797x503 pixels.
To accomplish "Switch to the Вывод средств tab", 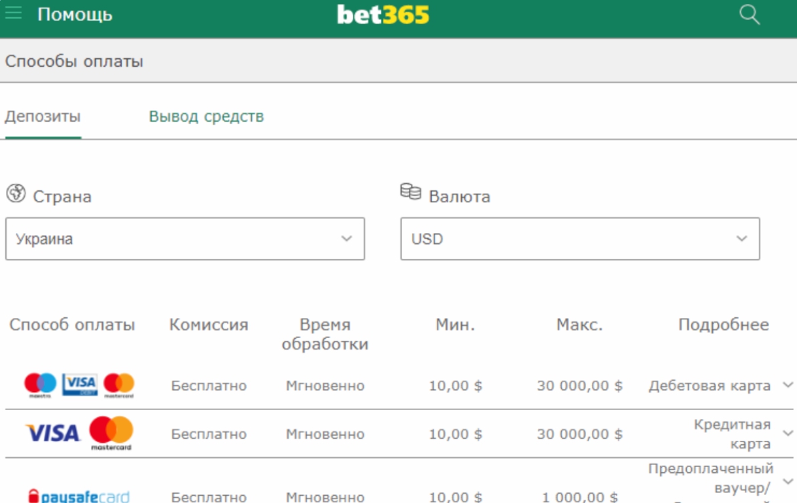I will tap(206, 117).
